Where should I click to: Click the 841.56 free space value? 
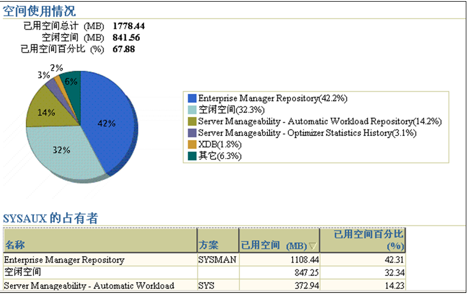coord(126,38)
